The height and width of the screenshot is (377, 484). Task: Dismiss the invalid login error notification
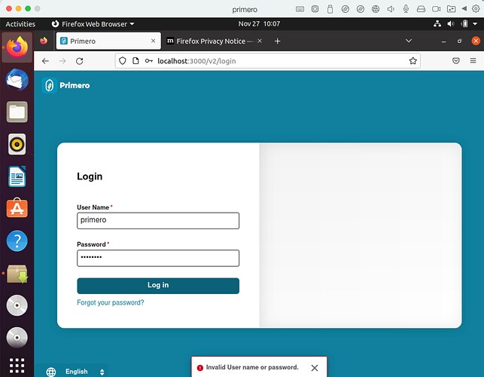pos(315,368)
